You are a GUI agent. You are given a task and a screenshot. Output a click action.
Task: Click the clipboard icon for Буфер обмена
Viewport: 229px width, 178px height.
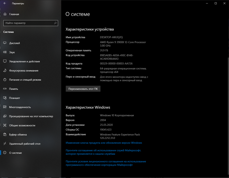[x=5, y=134]
